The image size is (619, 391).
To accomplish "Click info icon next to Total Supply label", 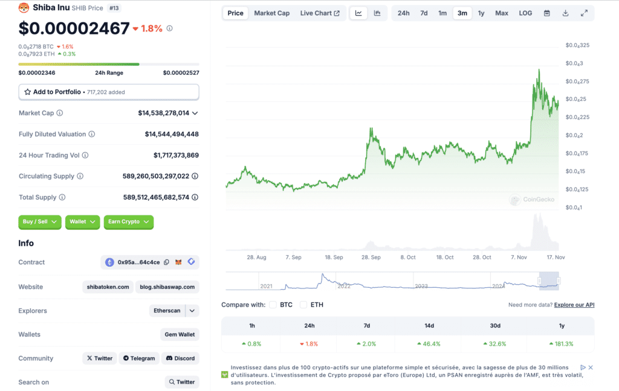I will click(62, 197).
